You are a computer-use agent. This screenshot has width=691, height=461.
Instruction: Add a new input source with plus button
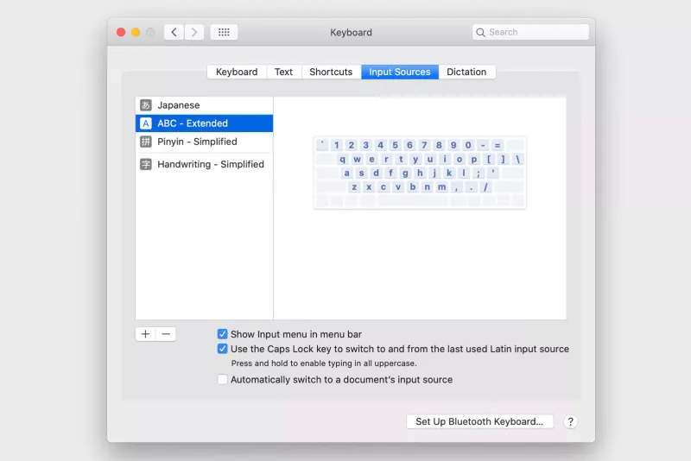[145, 334]
